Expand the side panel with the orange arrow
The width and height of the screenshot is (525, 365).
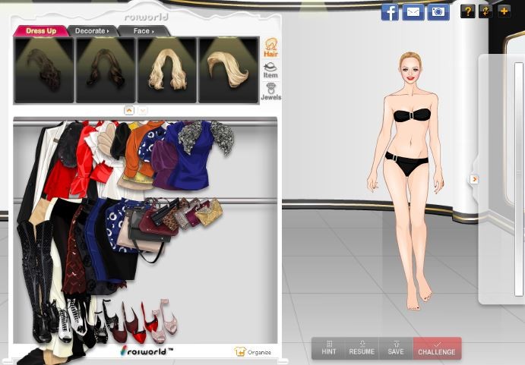[474, 179]
